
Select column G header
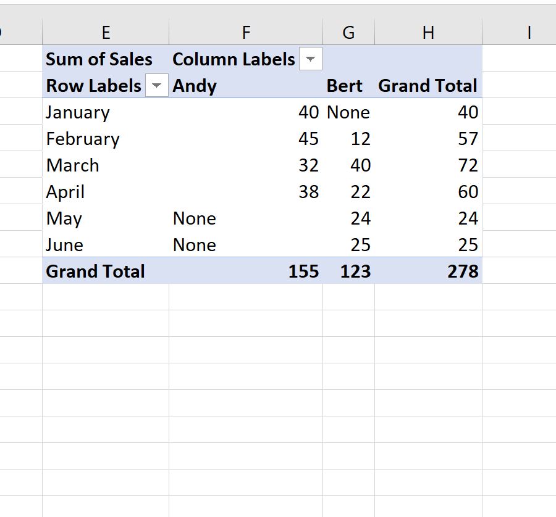[348, 33]
